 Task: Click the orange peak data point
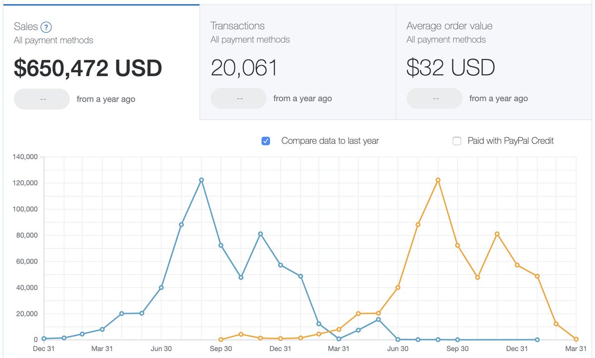(438, 180)
